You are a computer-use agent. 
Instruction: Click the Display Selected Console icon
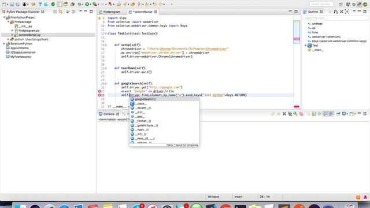(344, 114)
